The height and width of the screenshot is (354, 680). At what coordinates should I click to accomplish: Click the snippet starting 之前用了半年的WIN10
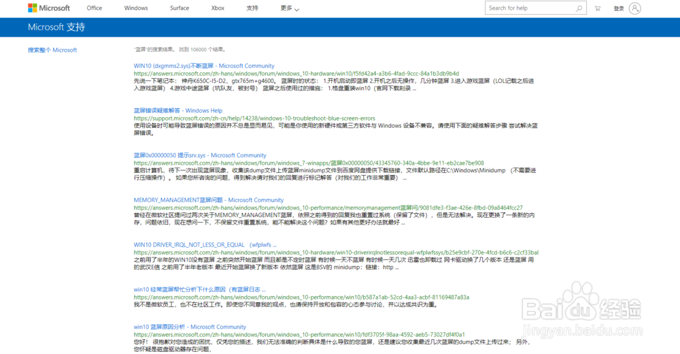(x=334, y=263)
